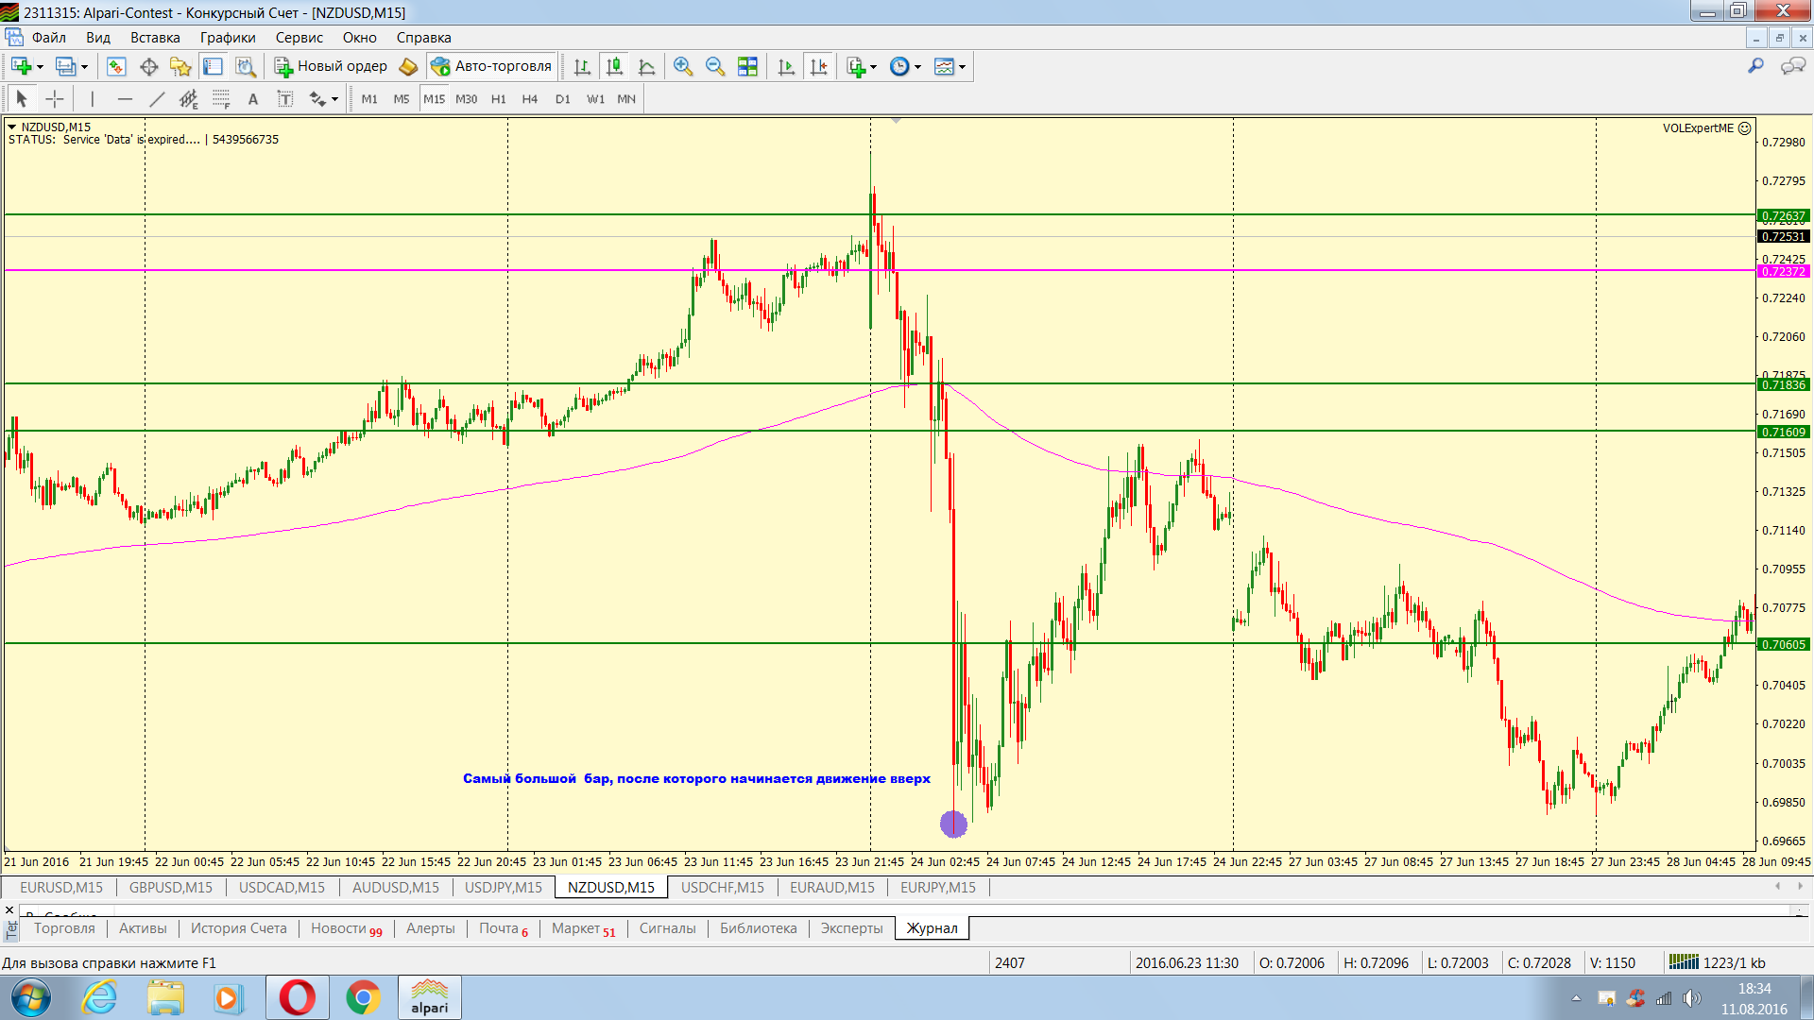Toggle the Авто-торговля button
This screenshot has width=1814, height=1020.
pyautogui.click(x=491, y=66)
